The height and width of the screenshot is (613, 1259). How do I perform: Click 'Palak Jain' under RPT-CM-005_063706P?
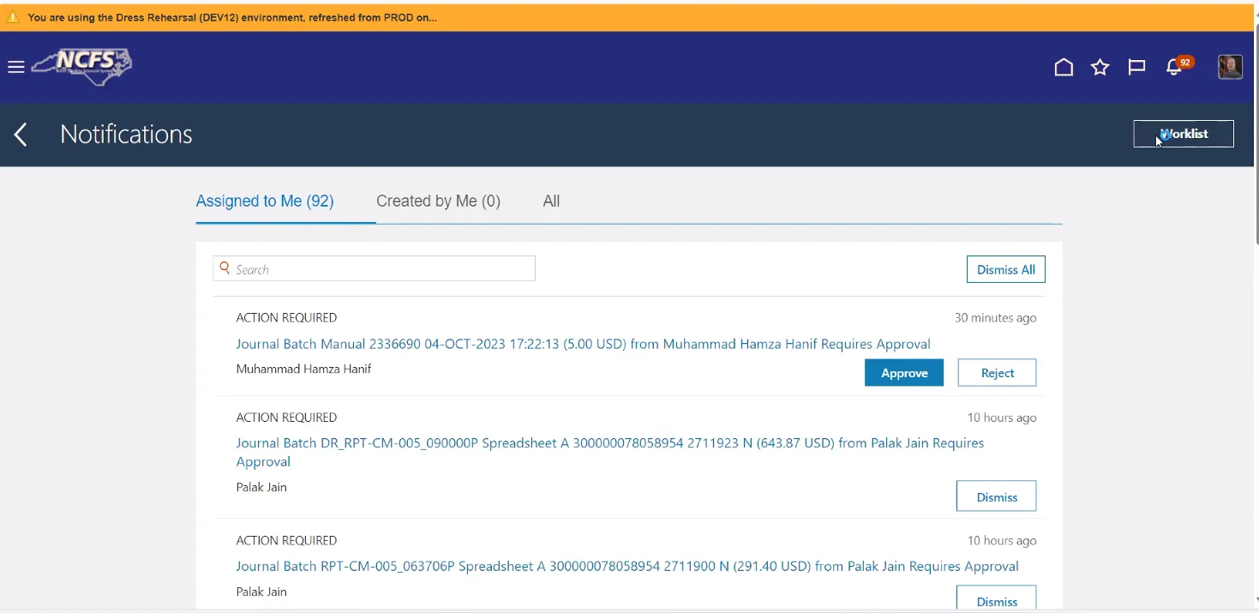coord(261,592)
